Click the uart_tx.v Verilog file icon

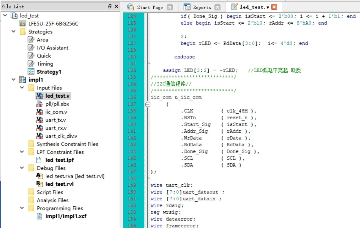40,120
